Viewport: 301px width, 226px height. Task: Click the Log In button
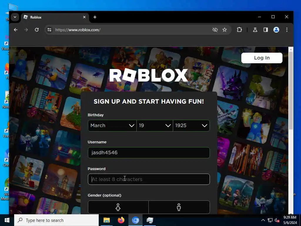[x=262, y=58]
